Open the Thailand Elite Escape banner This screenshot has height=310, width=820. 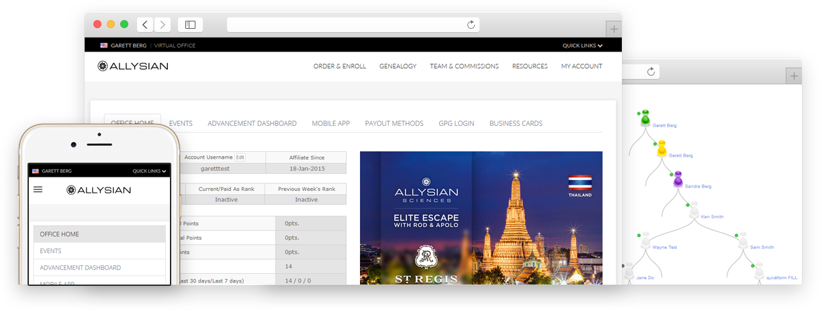(x=481, y=218)
